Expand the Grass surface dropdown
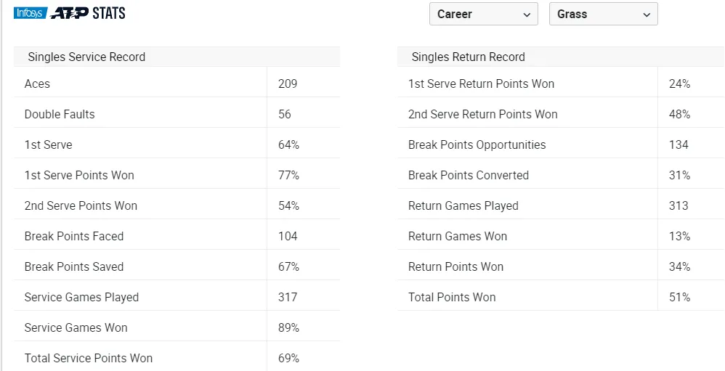 pyautogui.click(x=603, y=15)
